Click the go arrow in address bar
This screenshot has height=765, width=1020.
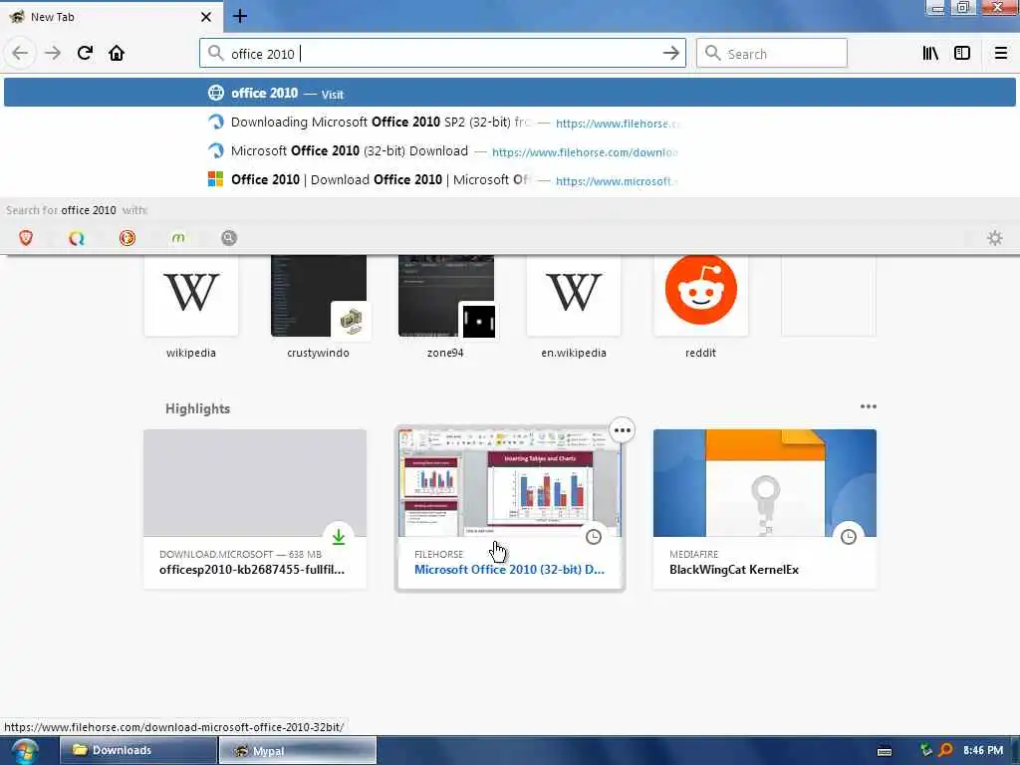click(670, 54)
